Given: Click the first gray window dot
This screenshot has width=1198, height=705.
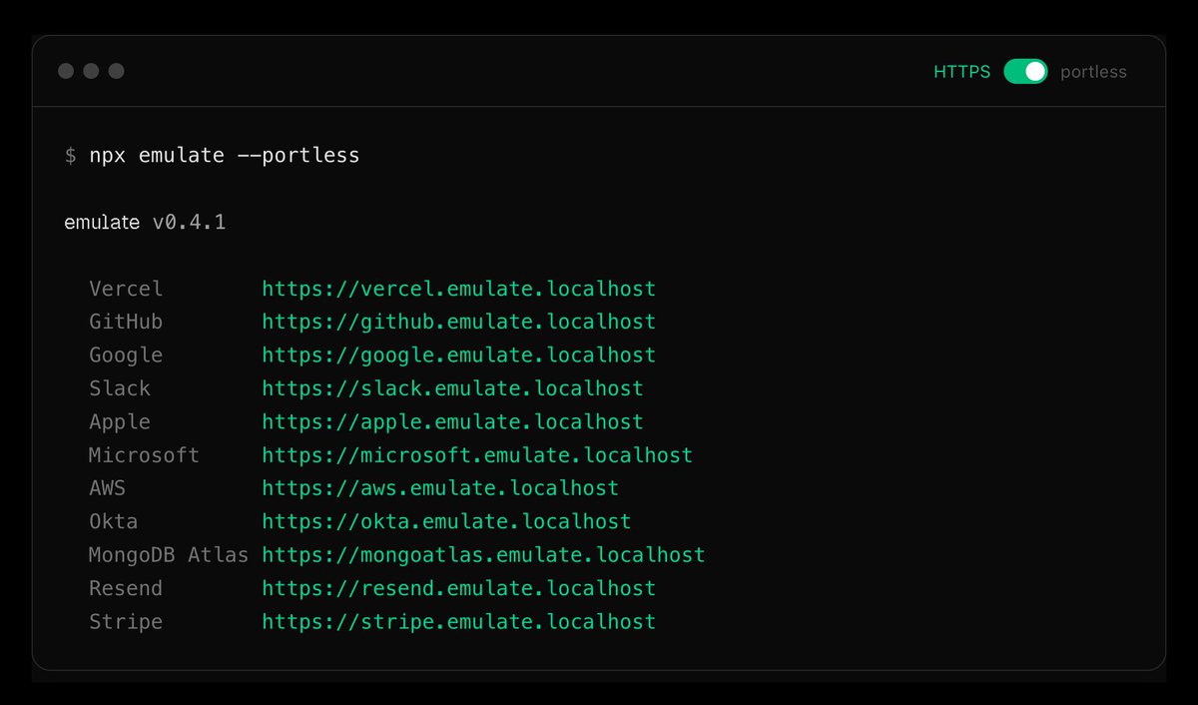Looking at the screenshot, I should tap(66, 71).
